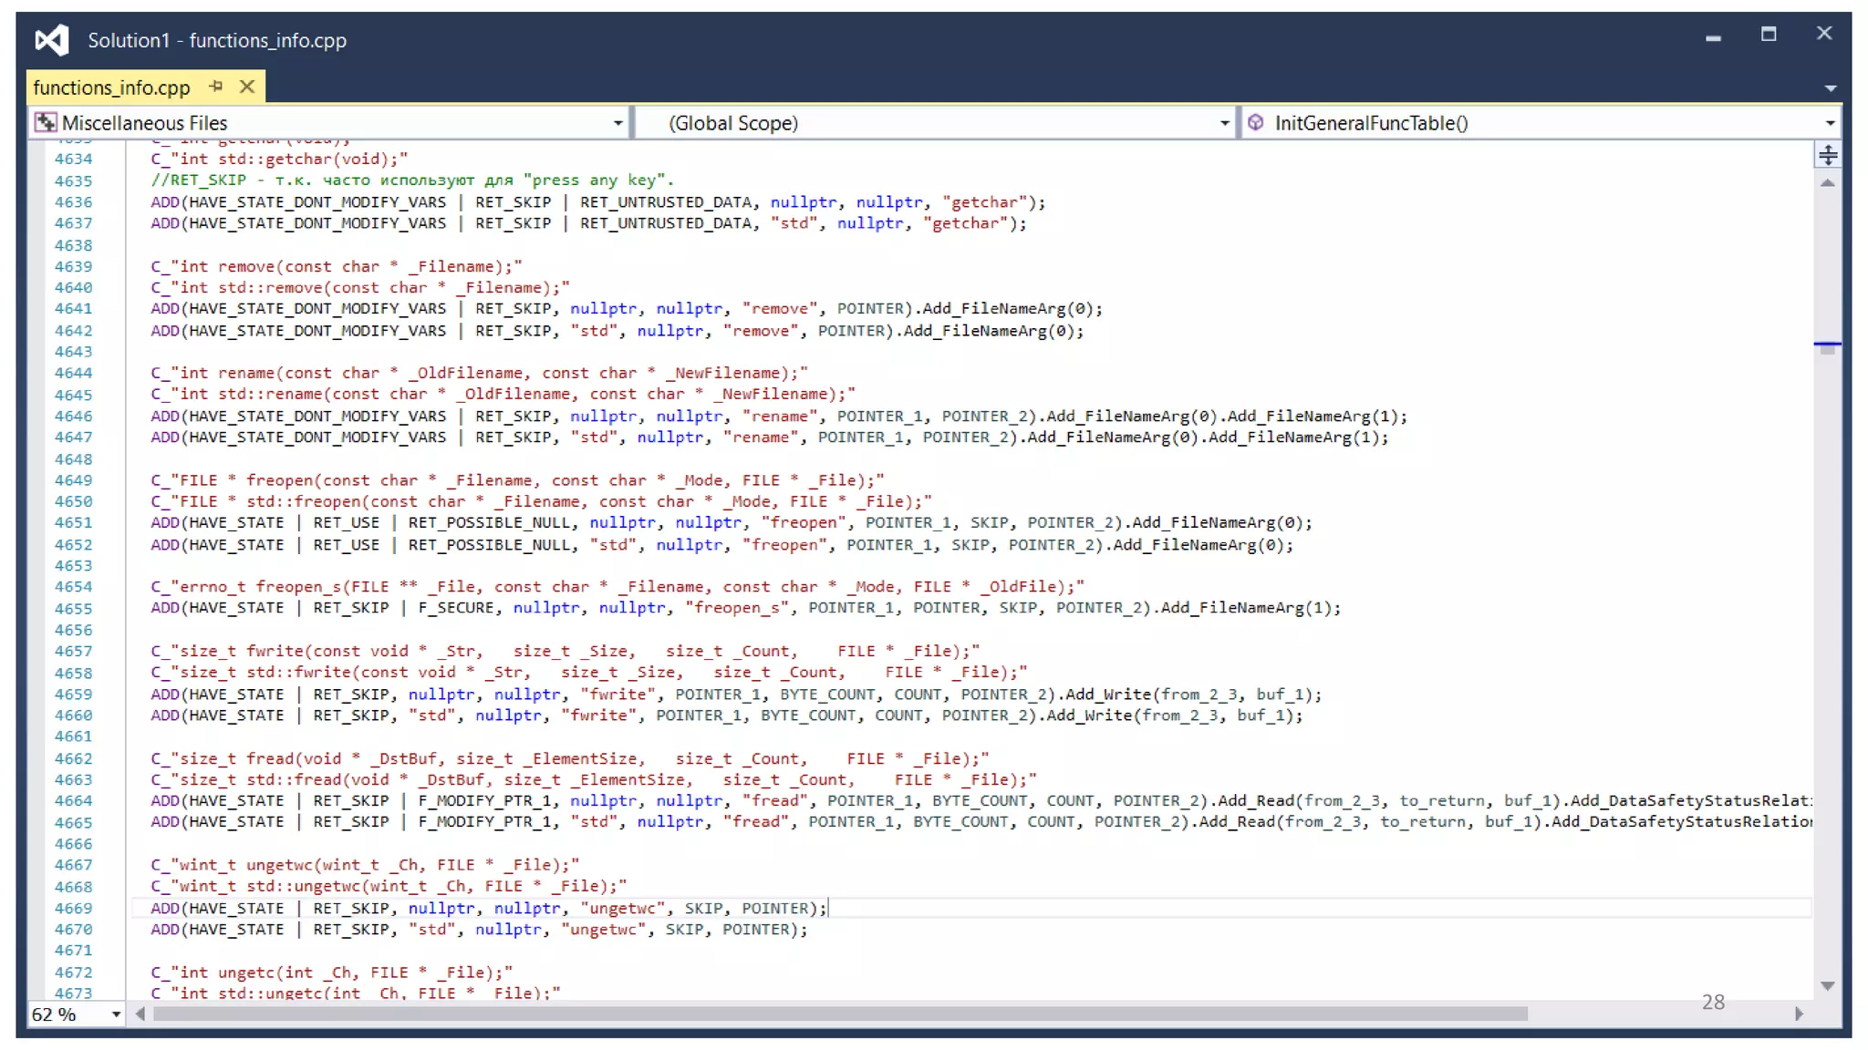Maximize the Visual Studio window
1868x1050 pixels.
(x=1769, y=35)
